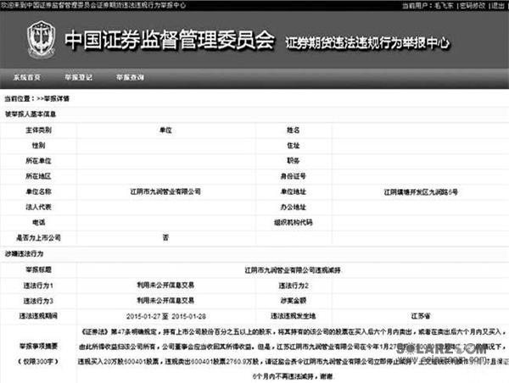The image size is (509, 383).
Task: Click the 单位名称 label
Action: pos(39,191)
